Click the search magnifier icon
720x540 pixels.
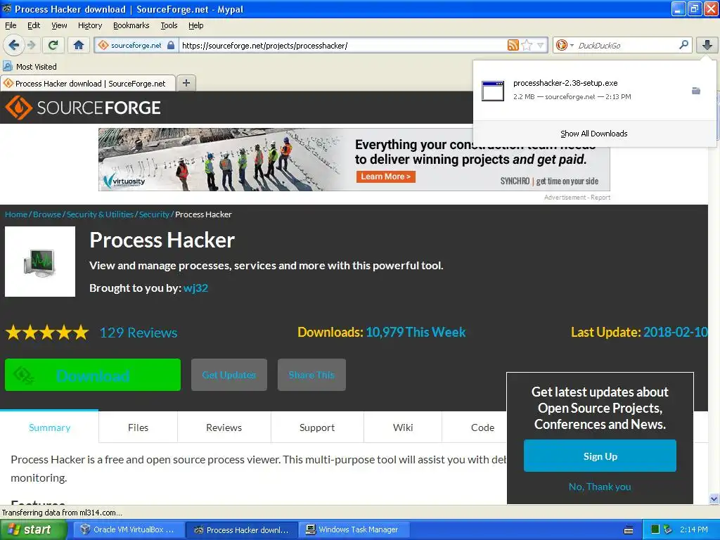(x=683, y=44)
